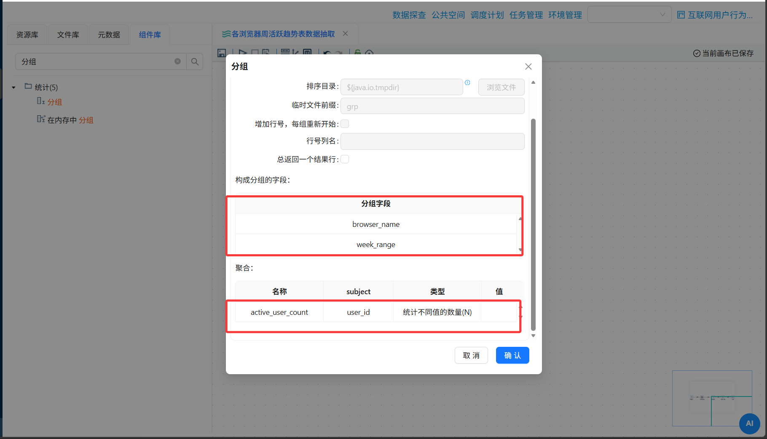
Task: Click the info icon beside 排序目录
Action: pyautogui.click(x=467, y=82)
